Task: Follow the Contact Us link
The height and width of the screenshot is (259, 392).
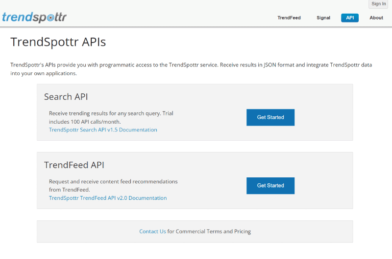Action: 152,231
